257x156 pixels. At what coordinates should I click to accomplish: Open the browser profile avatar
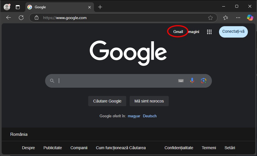(7, 7)
